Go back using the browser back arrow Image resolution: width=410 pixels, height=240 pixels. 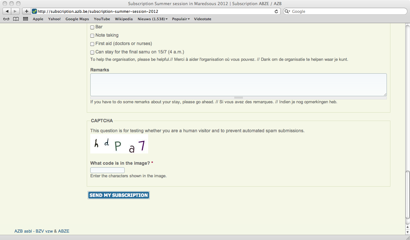pyautogui.click(x=7, y=11)
